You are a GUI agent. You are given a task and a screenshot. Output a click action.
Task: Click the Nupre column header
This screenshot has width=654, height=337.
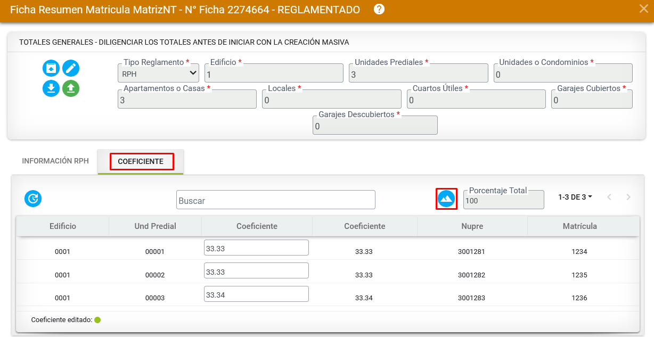pos(472,226)
